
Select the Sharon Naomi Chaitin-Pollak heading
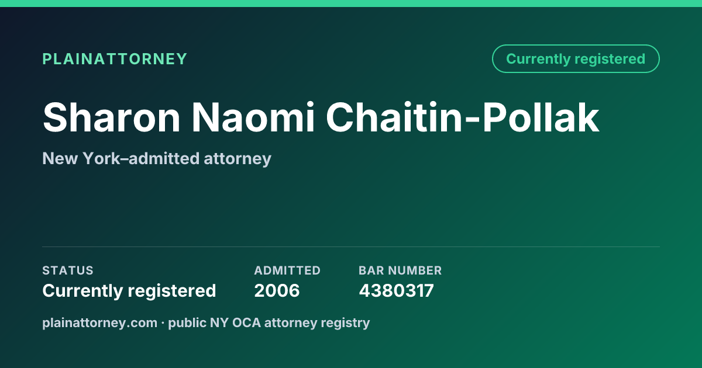click(x=321, y=117)
